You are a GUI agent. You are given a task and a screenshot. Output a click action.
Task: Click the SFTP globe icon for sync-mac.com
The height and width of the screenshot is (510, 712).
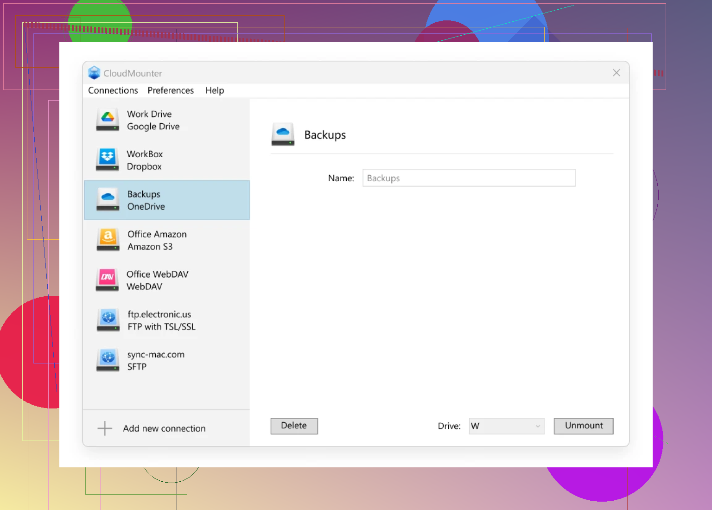(108, 360)
